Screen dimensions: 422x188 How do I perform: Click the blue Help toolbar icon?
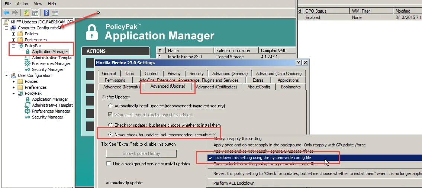tap(46, 13)
